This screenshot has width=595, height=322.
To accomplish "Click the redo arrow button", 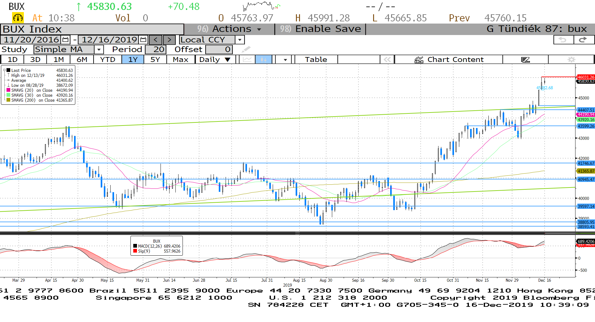I will coord(584,40).
